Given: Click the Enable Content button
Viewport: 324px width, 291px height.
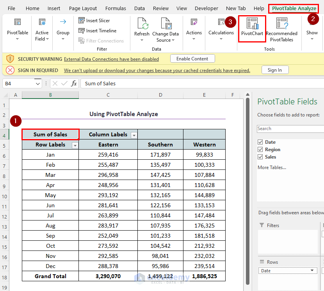Looking at the screenshot, I should (192, 59).
